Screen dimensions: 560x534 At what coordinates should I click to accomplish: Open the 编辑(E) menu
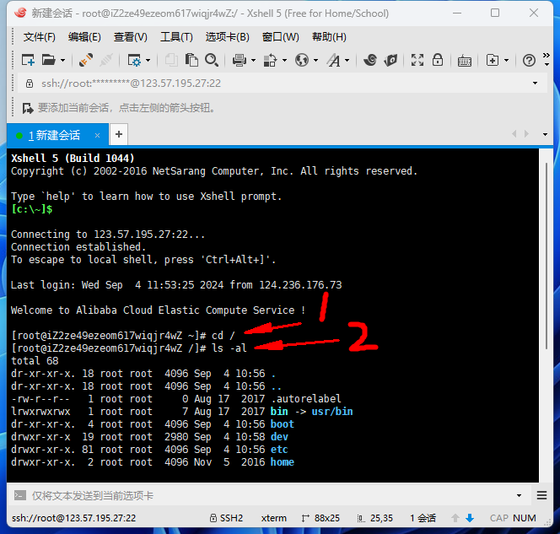[84, 37]
